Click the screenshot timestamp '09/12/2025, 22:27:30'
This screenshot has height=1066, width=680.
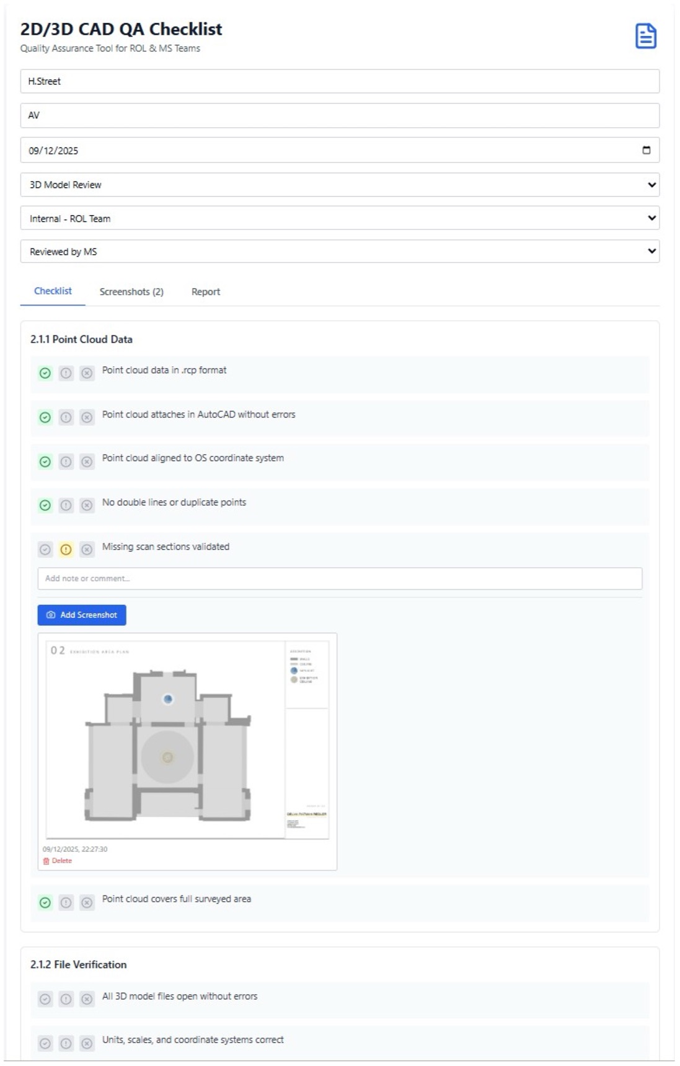coord(75,849)
